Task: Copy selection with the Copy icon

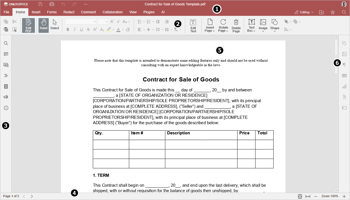Action: point(6,21)
